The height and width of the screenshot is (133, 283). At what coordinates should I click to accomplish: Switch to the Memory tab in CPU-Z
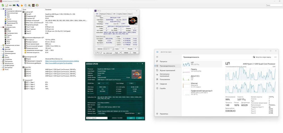109,14
